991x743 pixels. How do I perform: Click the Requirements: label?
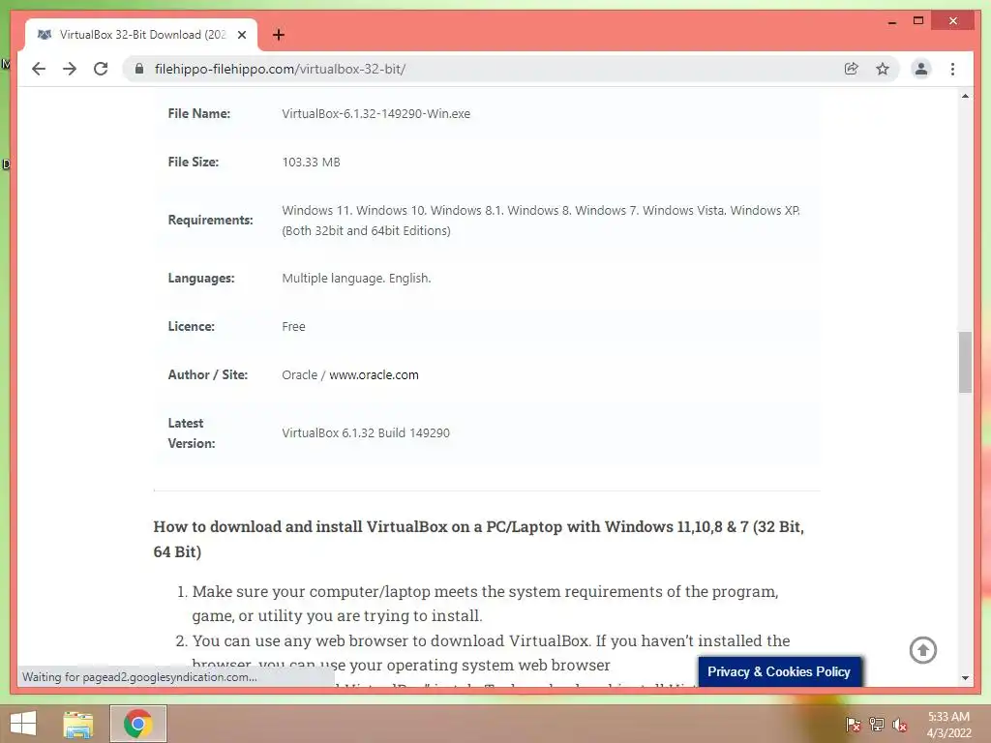[210, 221]
